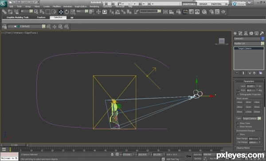The height and width of the screenshot is (161, 266).
Task: Activate the Select Object tool
Action: (36, 12)
